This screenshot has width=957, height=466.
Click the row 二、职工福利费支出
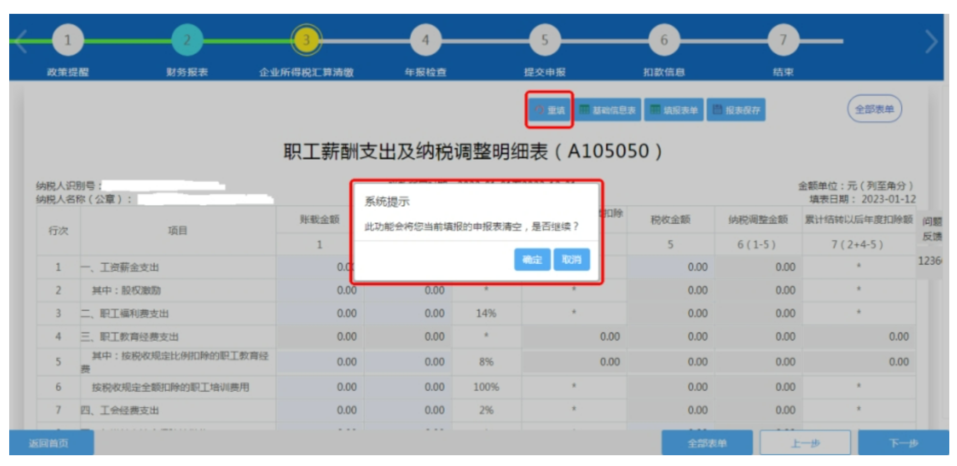476,313
